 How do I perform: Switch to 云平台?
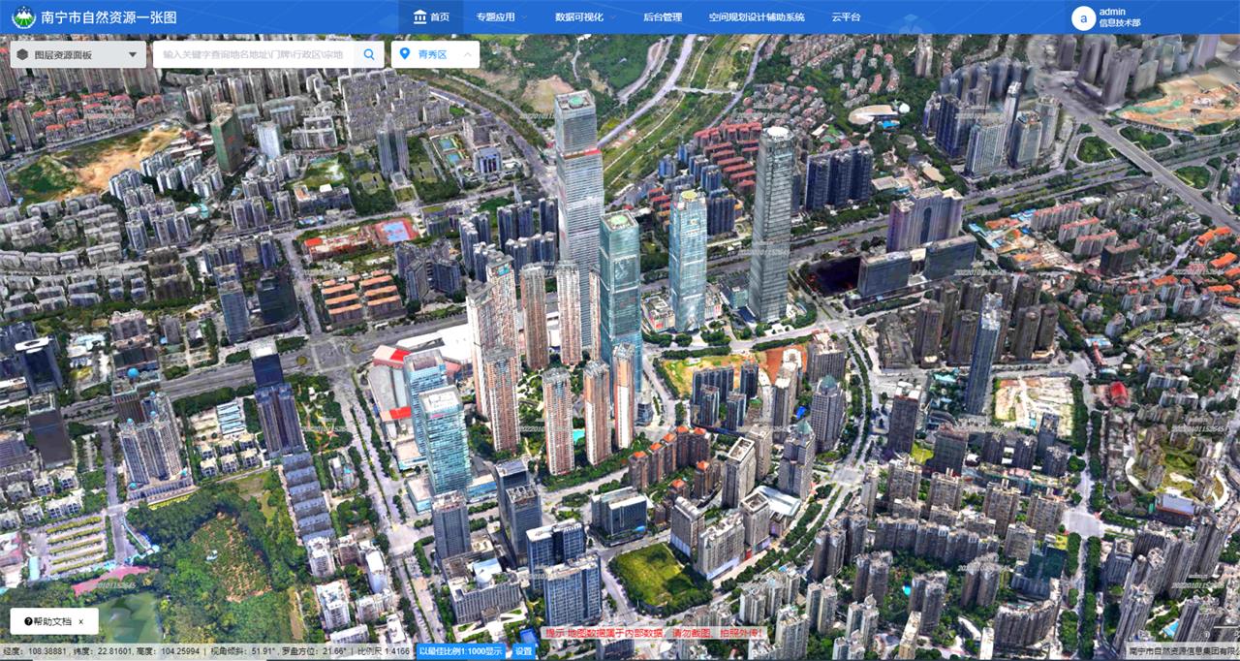[846, 17]
